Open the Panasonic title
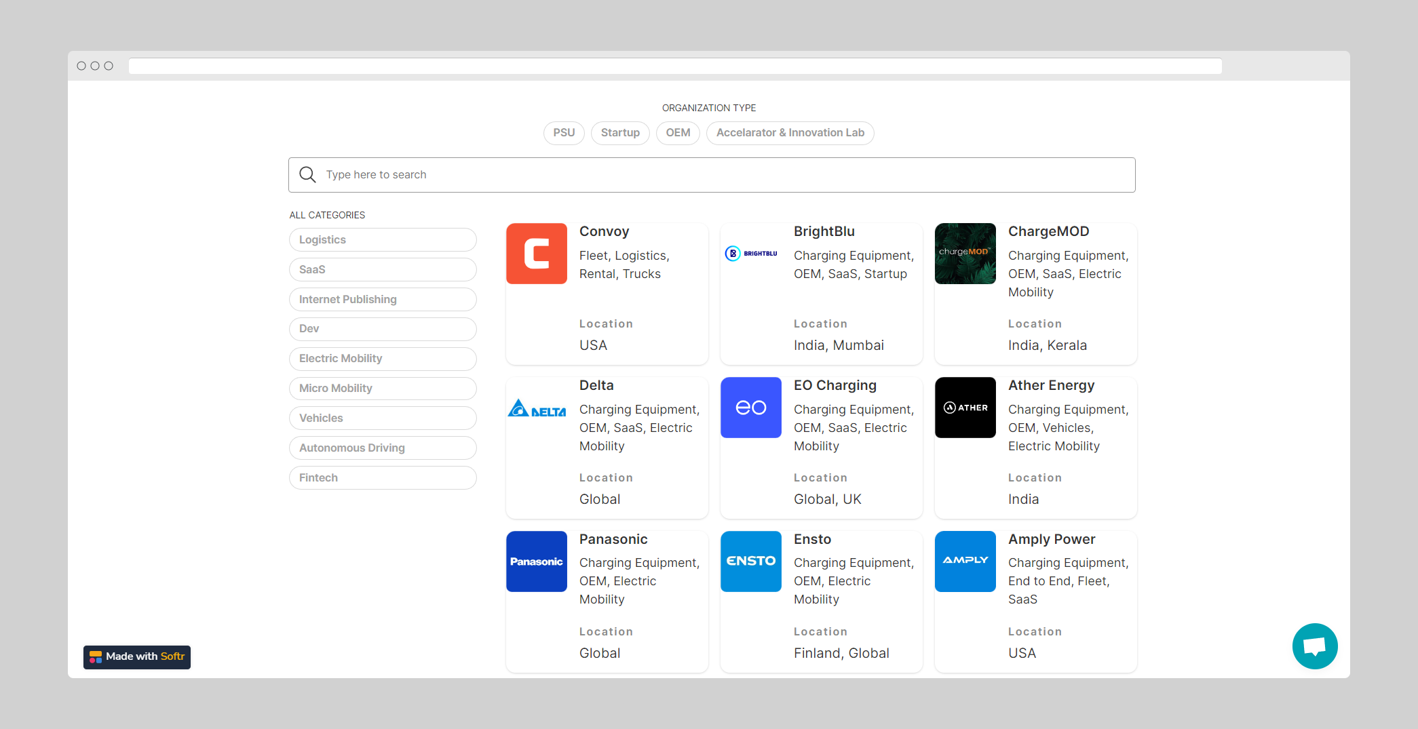Image resolution: width=1418 pixels, height=729 pixels. [x=613, y=539]
